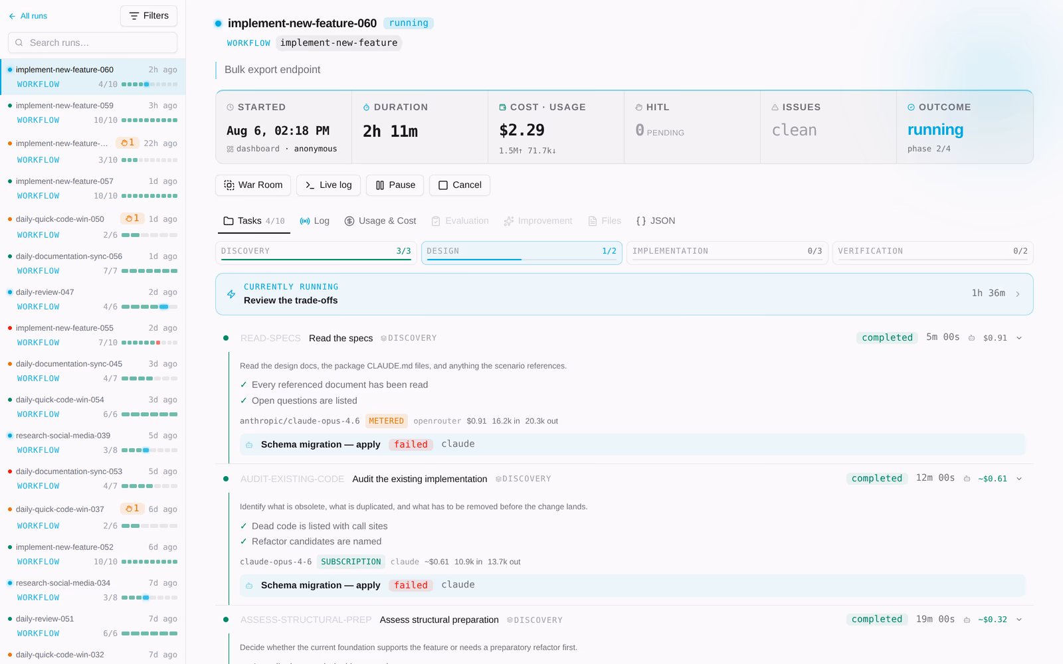Open the JSON tab

tap(655, 221)
